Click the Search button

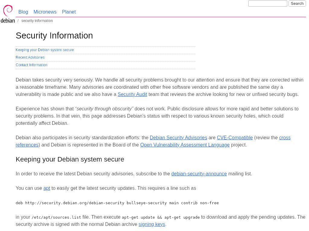coord(297,4)
